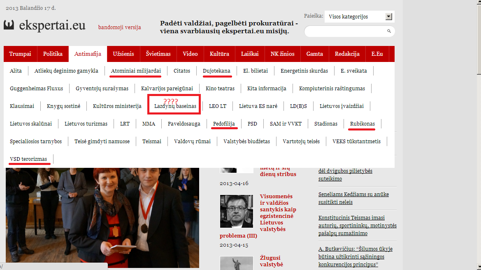Open the Redakcija menu tab
This screenshot has height=270, width=481.
[347, 54]
